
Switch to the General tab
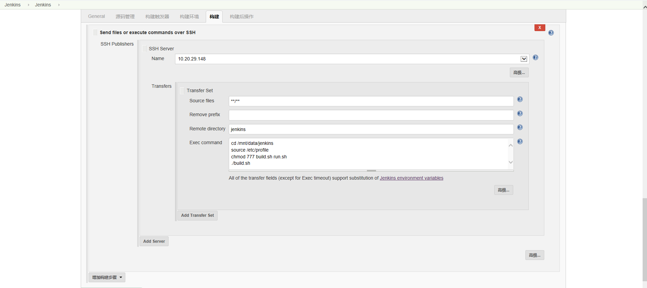click(96, 16)
